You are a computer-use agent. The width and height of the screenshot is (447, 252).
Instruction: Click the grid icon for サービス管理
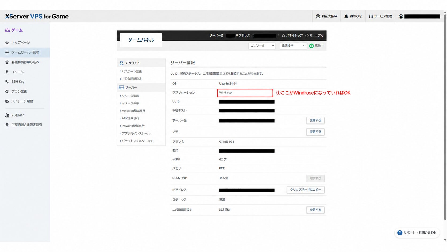pyautogui.click(x=371, y=16)
